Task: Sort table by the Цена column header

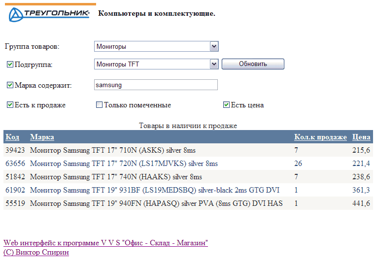Action: [x=361, y=137]
